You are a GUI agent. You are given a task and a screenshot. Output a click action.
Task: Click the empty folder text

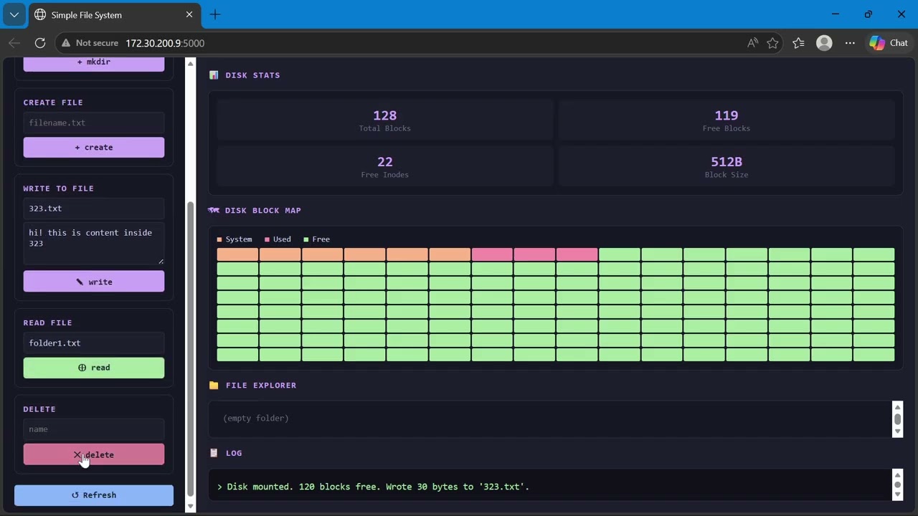(x=256, y=419)
